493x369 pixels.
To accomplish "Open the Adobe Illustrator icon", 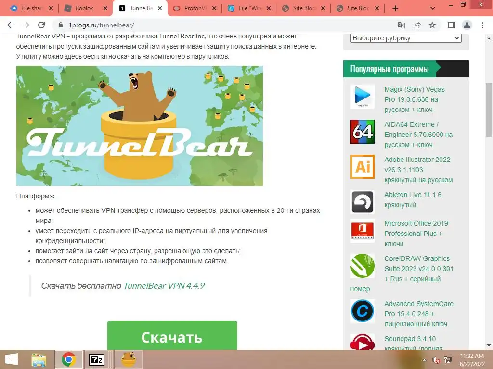I will pos(362,167).
